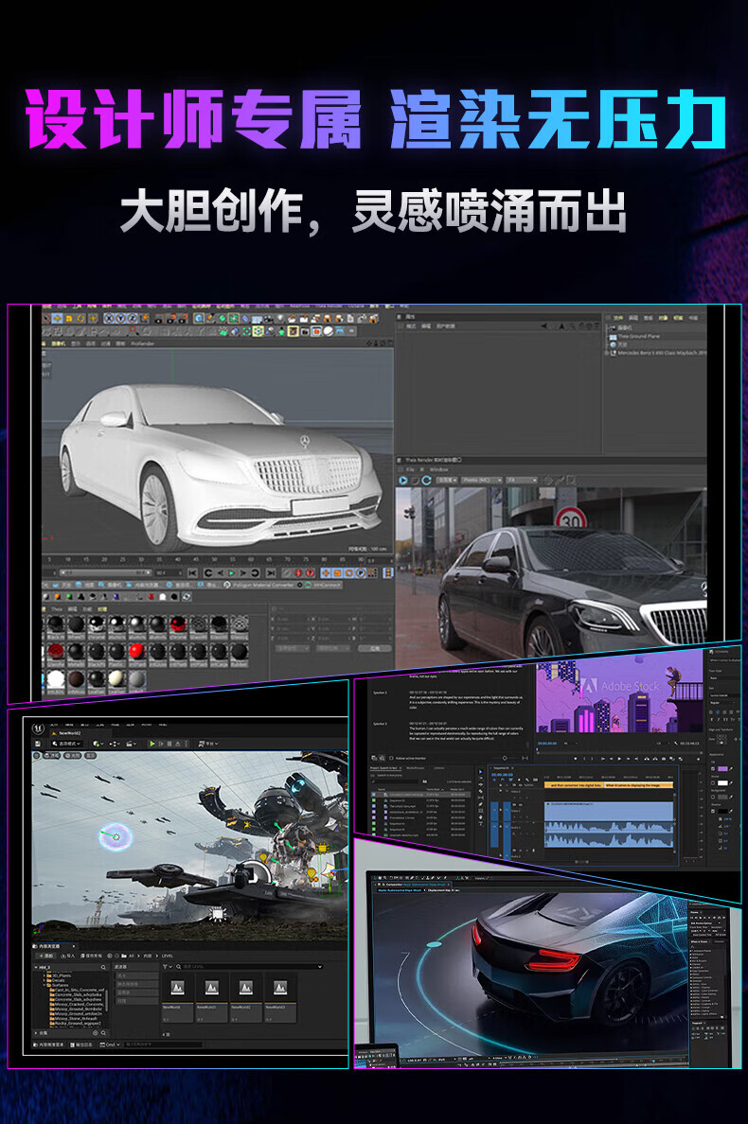Select the glossy red material sphere
748x1124 pixels.
pyautogui.click(x=137, y=651)
